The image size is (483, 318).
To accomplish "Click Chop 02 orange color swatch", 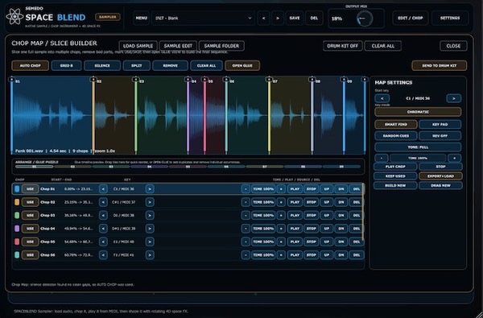I will tap(17, 202).
